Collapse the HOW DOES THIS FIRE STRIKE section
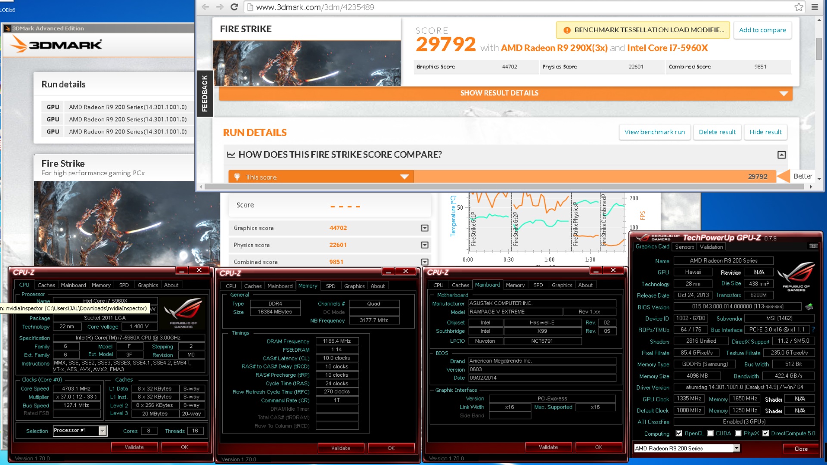The height and width of the screenshot is (465, 827). pyautogui.click(x=781, y=155)
